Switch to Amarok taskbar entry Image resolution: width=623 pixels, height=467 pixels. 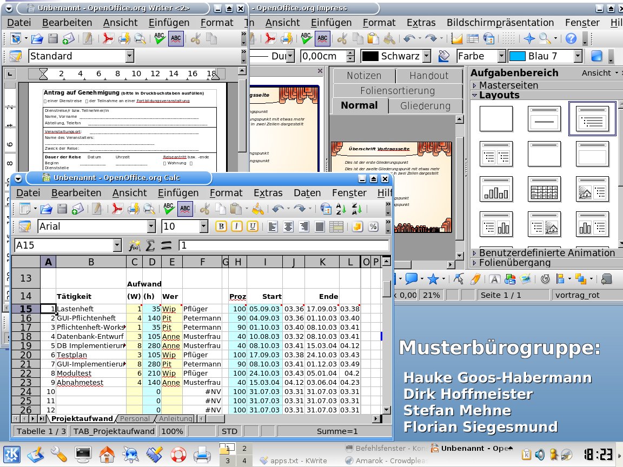[x=387, y=461]
